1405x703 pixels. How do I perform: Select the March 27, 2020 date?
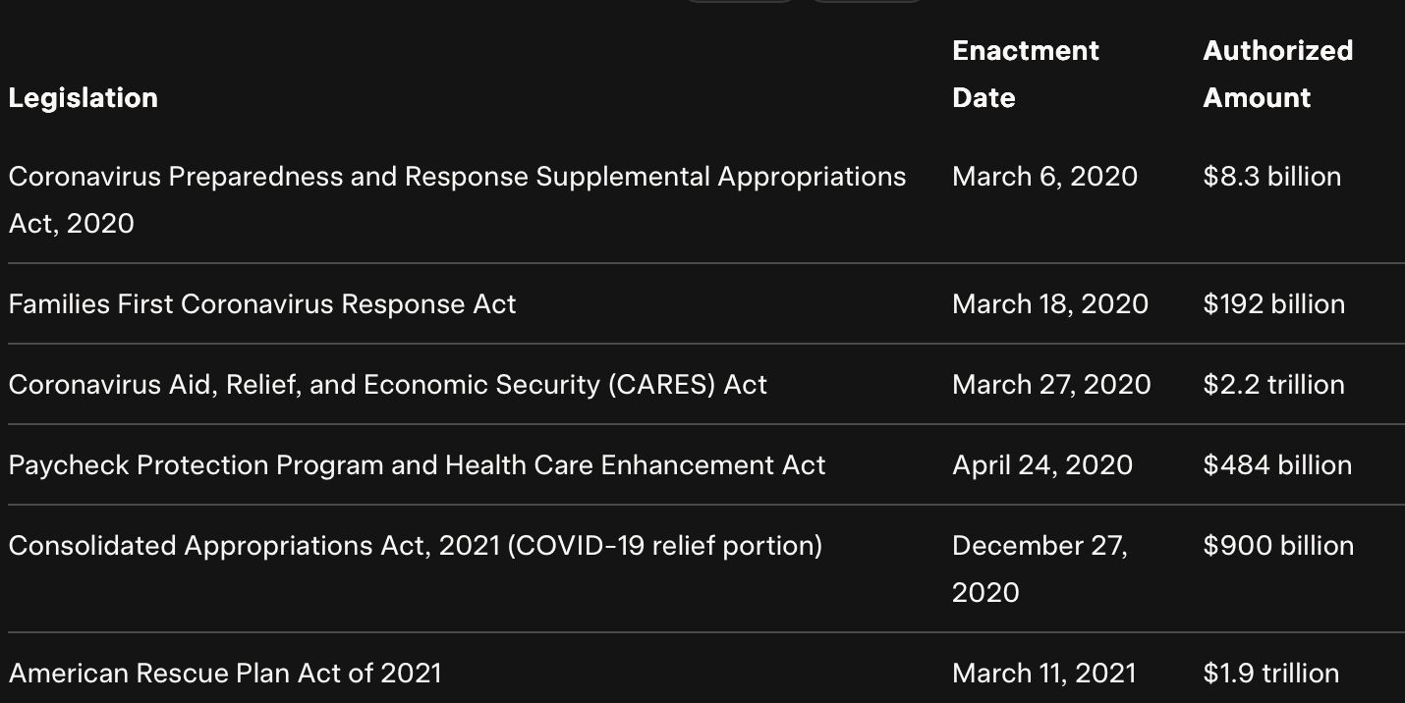coord(1051,385)
